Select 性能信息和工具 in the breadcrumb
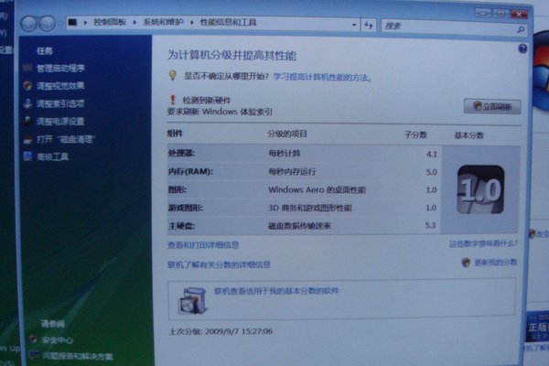Image resolution: width=549 pixels, height=366 pixels. point(228,22)
